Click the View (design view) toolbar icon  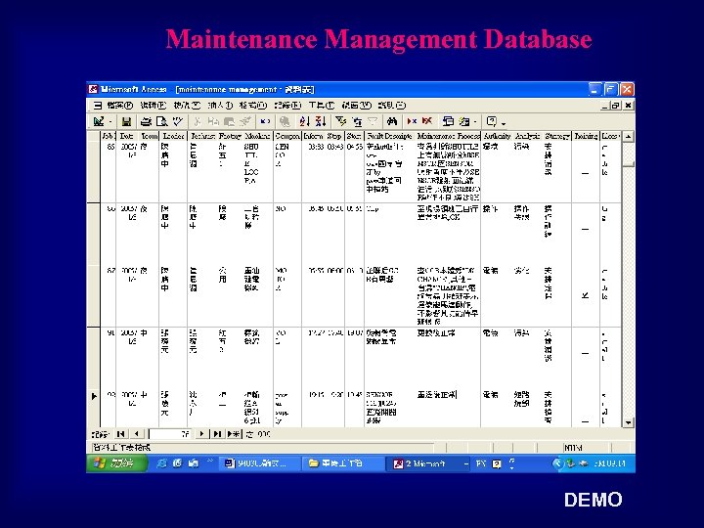[99, 121]
